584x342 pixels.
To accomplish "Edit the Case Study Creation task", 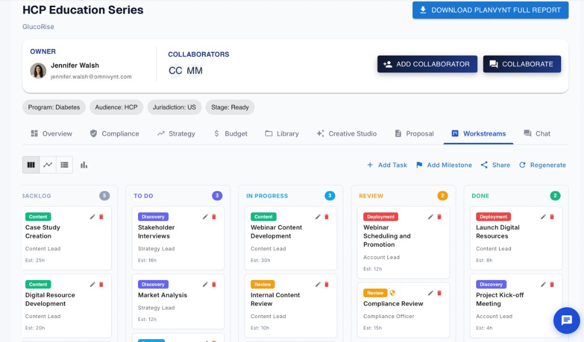I will pos(92,217).
